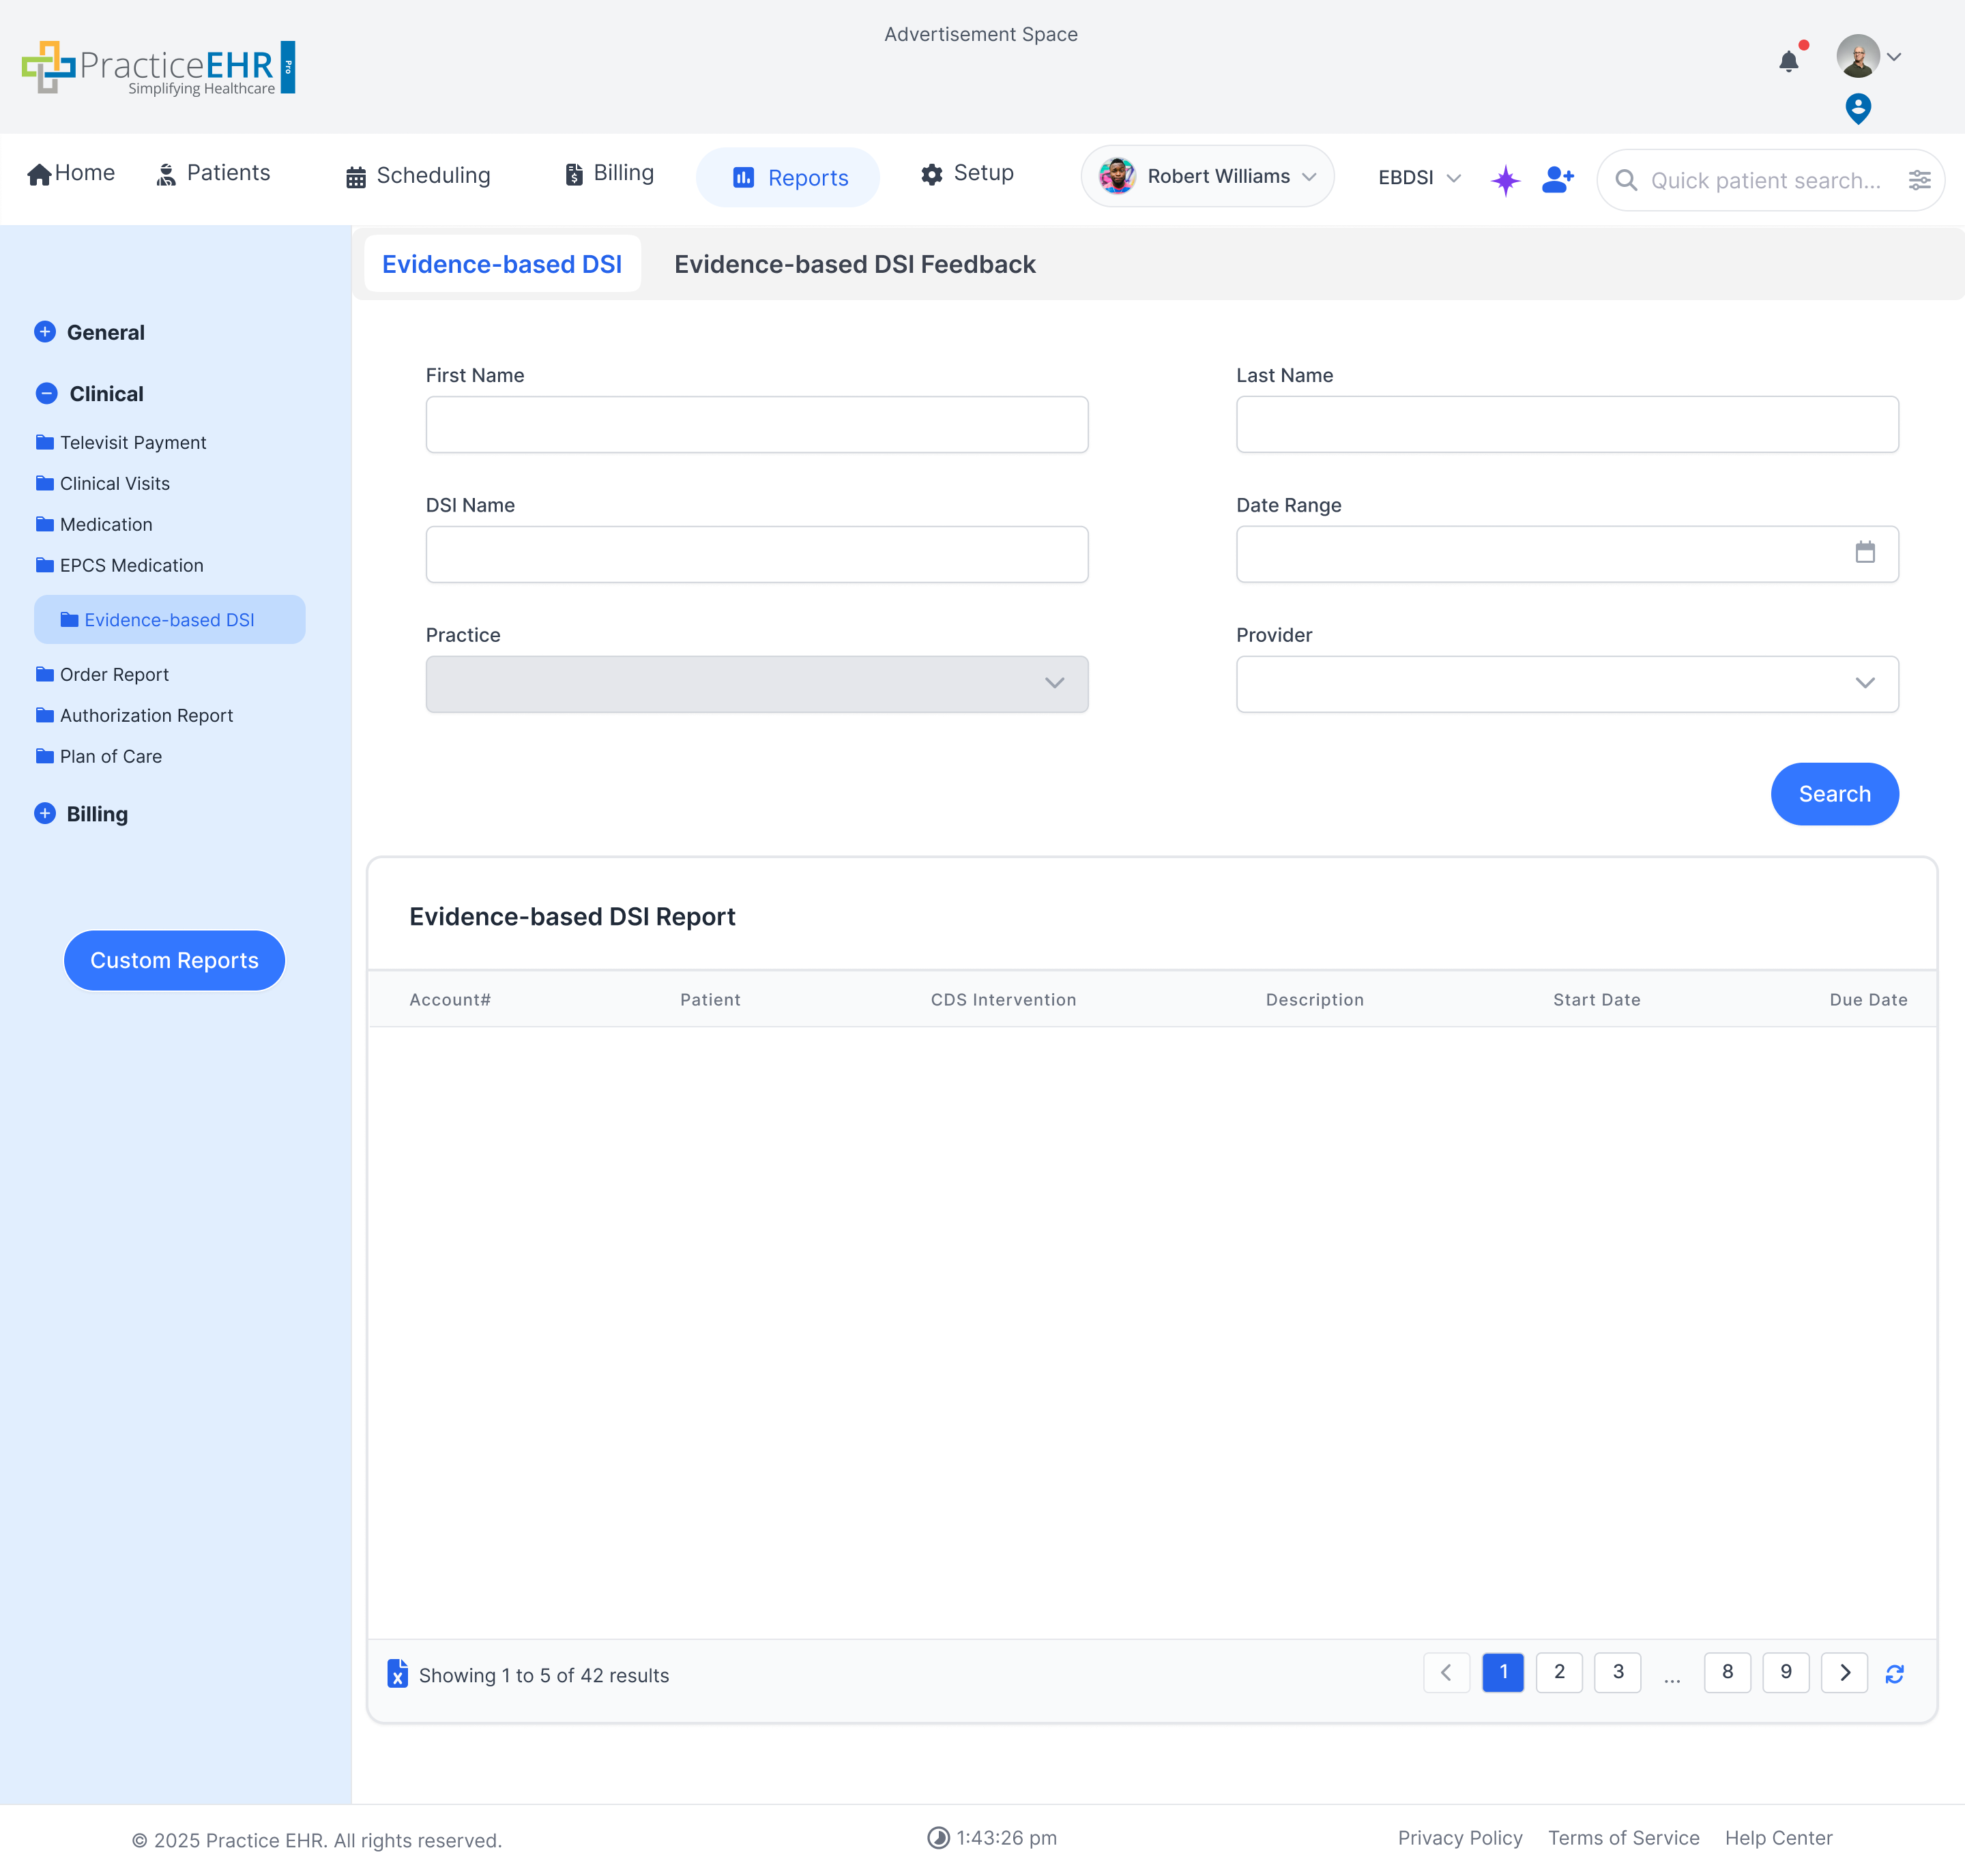The width and height of the screenshot is (1965, 1876).
Task: Switch to Evidence-based DSI Feedback tab
Action: point(854,264)
